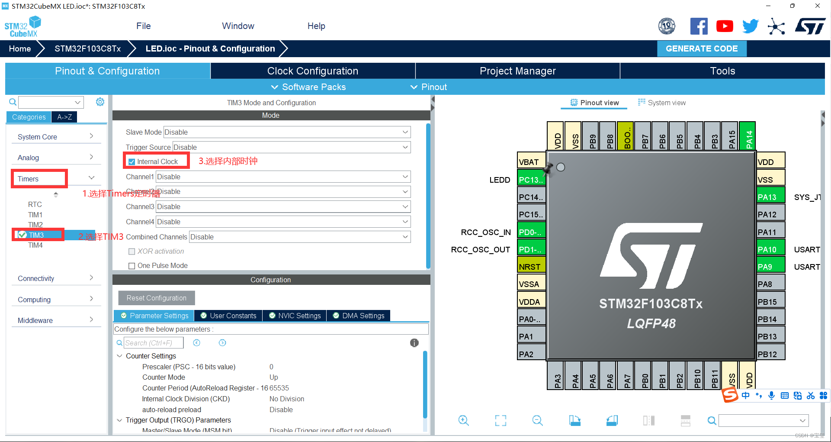Open the Trigger Source dropdown
The image size is (831, 442).
tap(292, 147)
